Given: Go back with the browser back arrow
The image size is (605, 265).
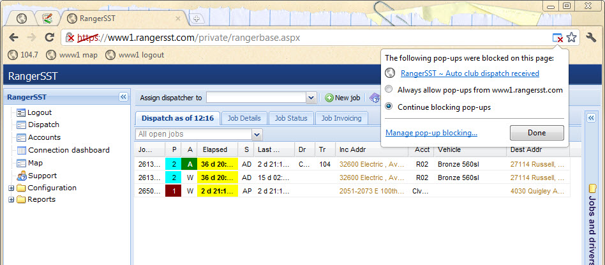Looking at the screenshot, I should (x=13, y=38).
